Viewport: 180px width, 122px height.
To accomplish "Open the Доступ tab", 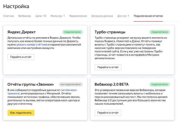I will (x=123, y=16).
